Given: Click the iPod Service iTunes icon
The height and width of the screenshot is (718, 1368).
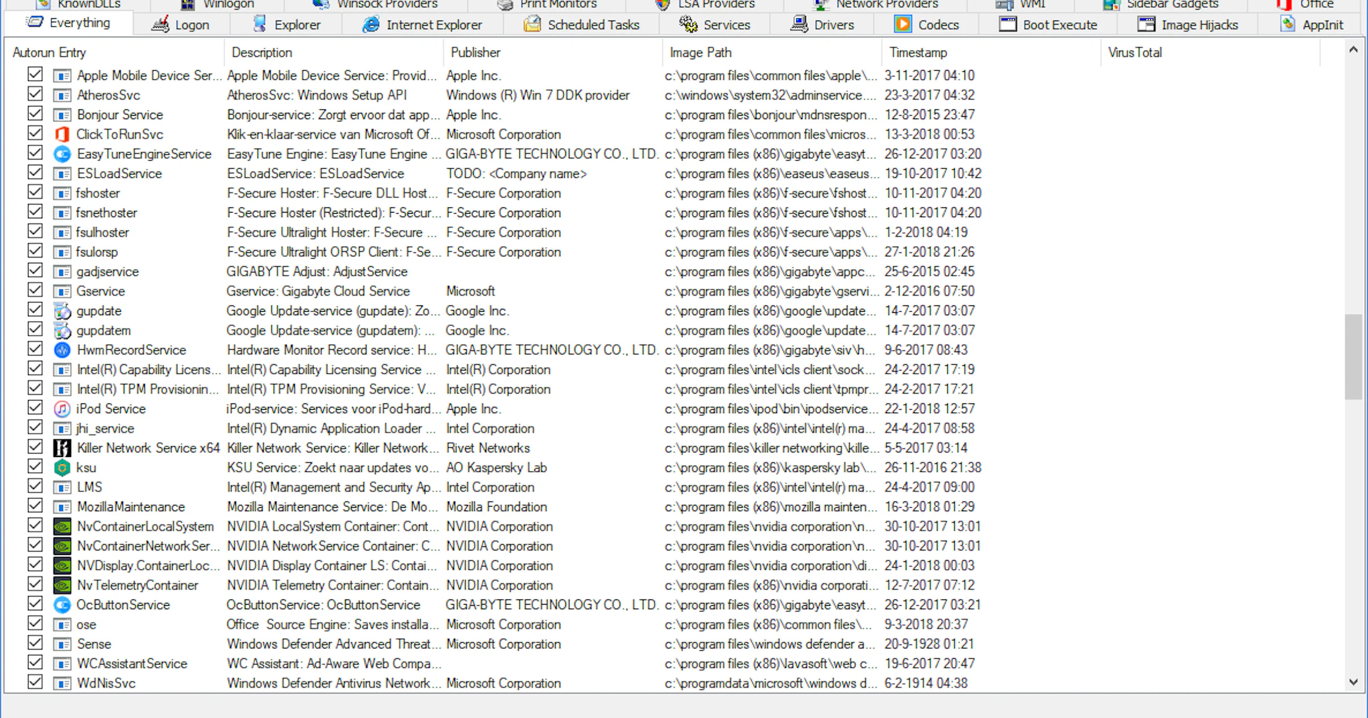Looking at the screenshot, I should [62, 409].
